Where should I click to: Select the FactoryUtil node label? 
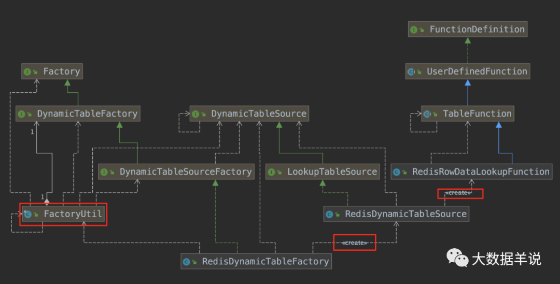[x=73, y=214]
